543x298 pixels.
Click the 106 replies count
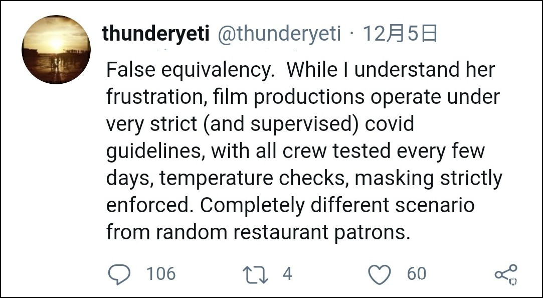[x=160, y=274]
